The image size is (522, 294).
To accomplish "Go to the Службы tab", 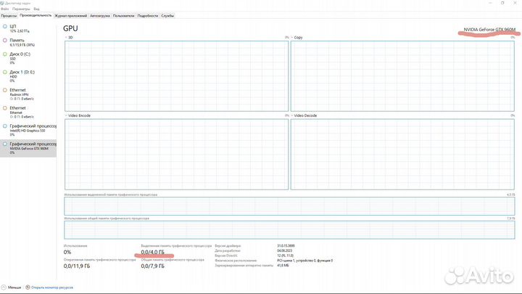I will [167, 15].
